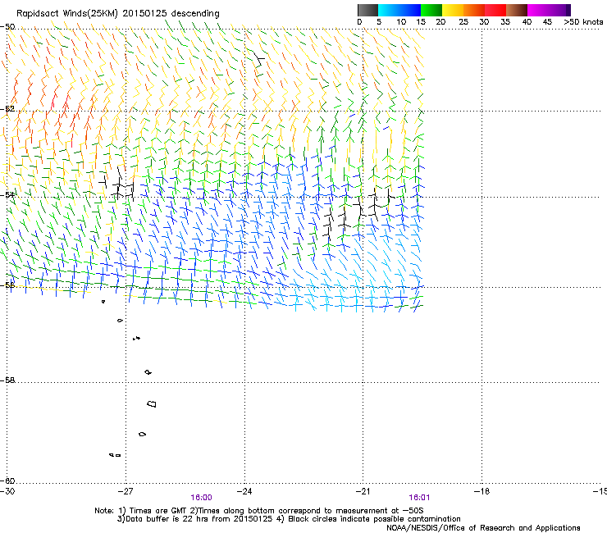Screen dimensions: 607x533
Task: Click the '-27' longitude axis label
Action: point(126,491)
